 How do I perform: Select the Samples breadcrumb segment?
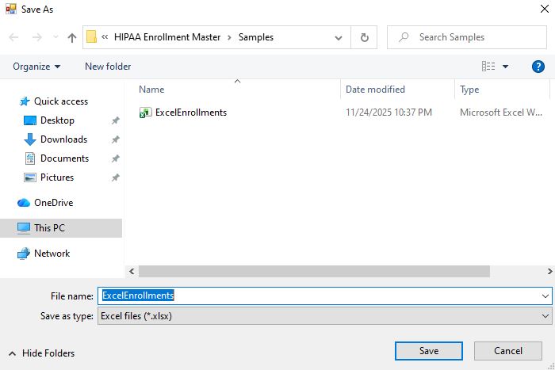click(256, 37)
